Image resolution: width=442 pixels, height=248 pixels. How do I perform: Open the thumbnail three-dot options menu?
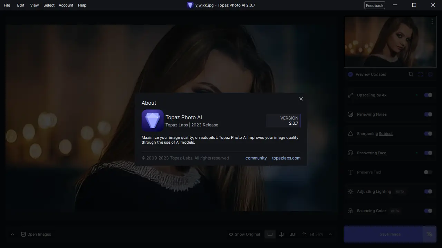tap(432, 22)
